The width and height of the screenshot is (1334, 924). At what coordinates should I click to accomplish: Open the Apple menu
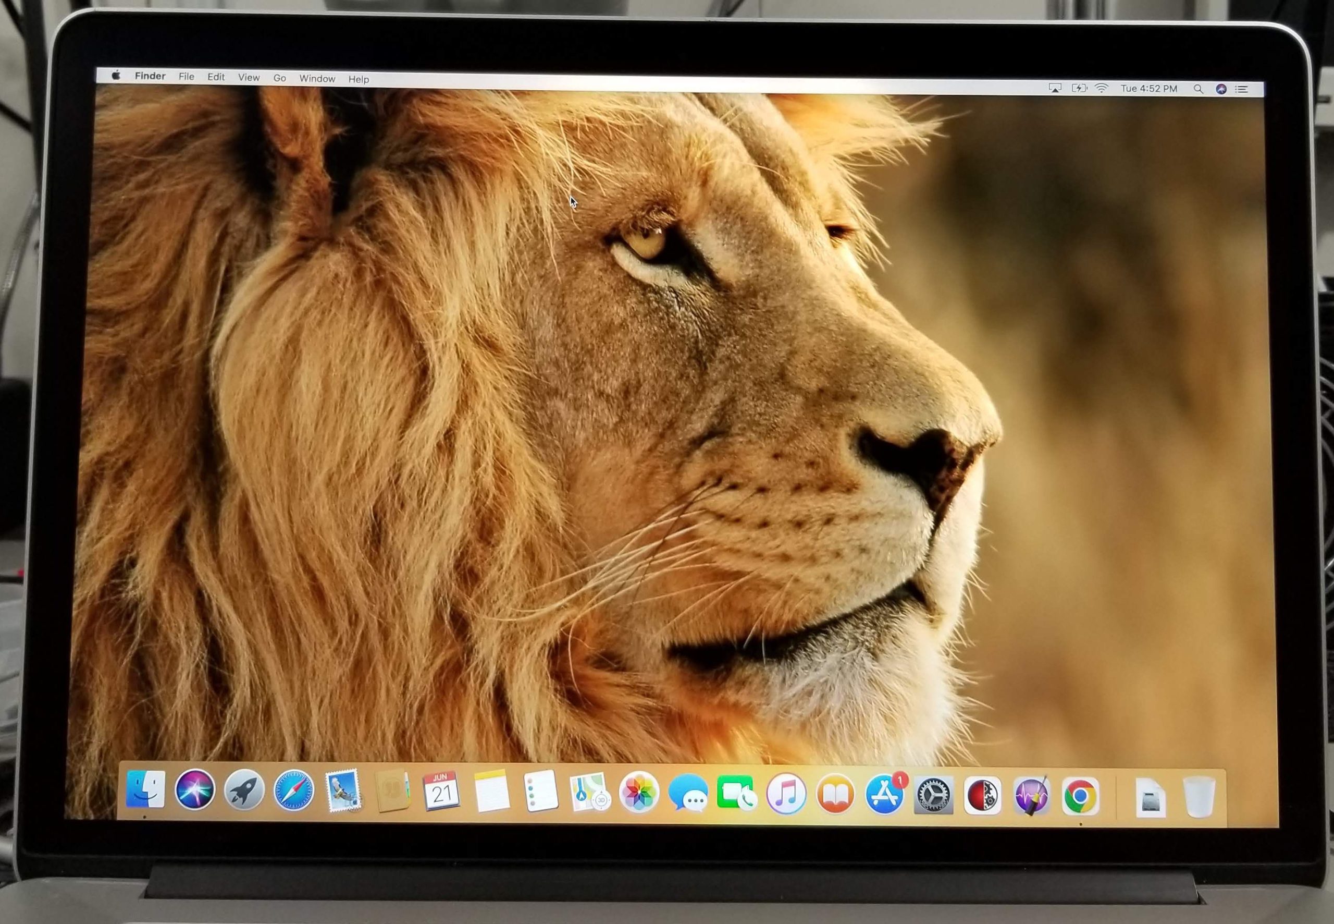[116, 75]
